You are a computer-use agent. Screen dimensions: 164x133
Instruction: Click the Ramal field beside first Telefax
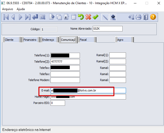pyautogui.click(x=118, y=68)
